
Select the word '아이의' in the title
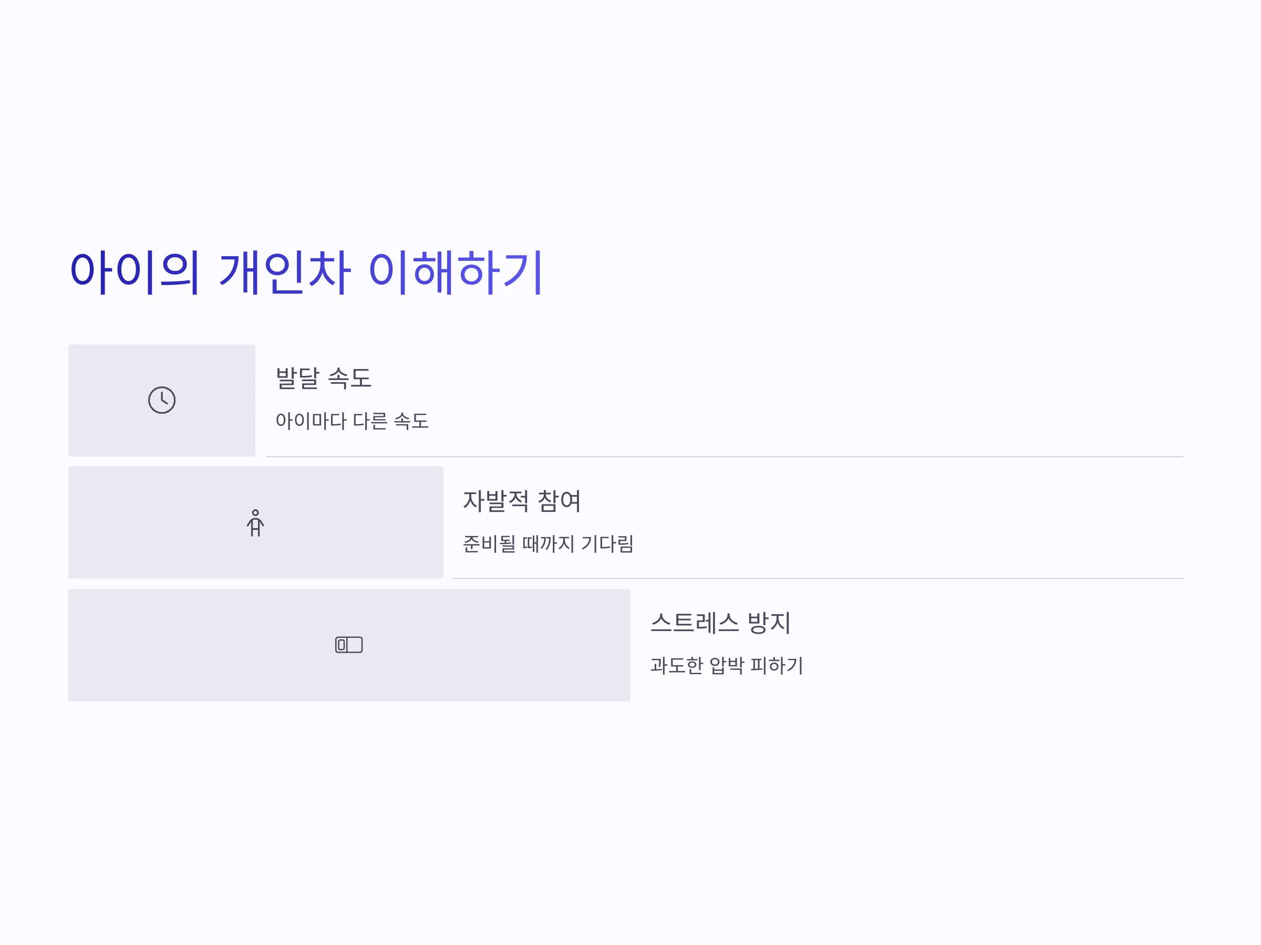[x=135, y=272]
